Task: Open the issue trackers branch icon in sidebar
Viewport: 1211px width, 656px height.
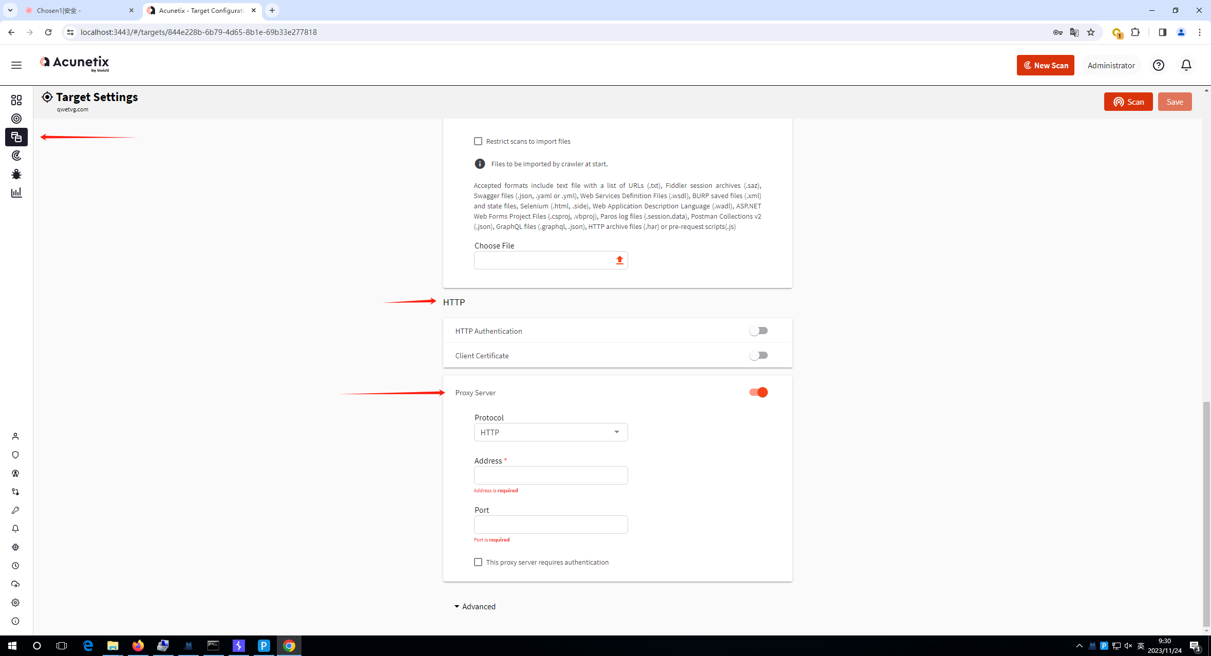Action: (15, 492)
